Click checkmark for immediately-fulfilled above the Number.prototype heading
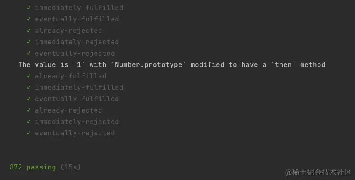 (x=29, y=8)
